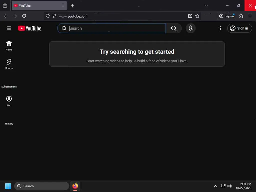Open Firefox View in the tab strip
The image size is (256, 192).
5,6
